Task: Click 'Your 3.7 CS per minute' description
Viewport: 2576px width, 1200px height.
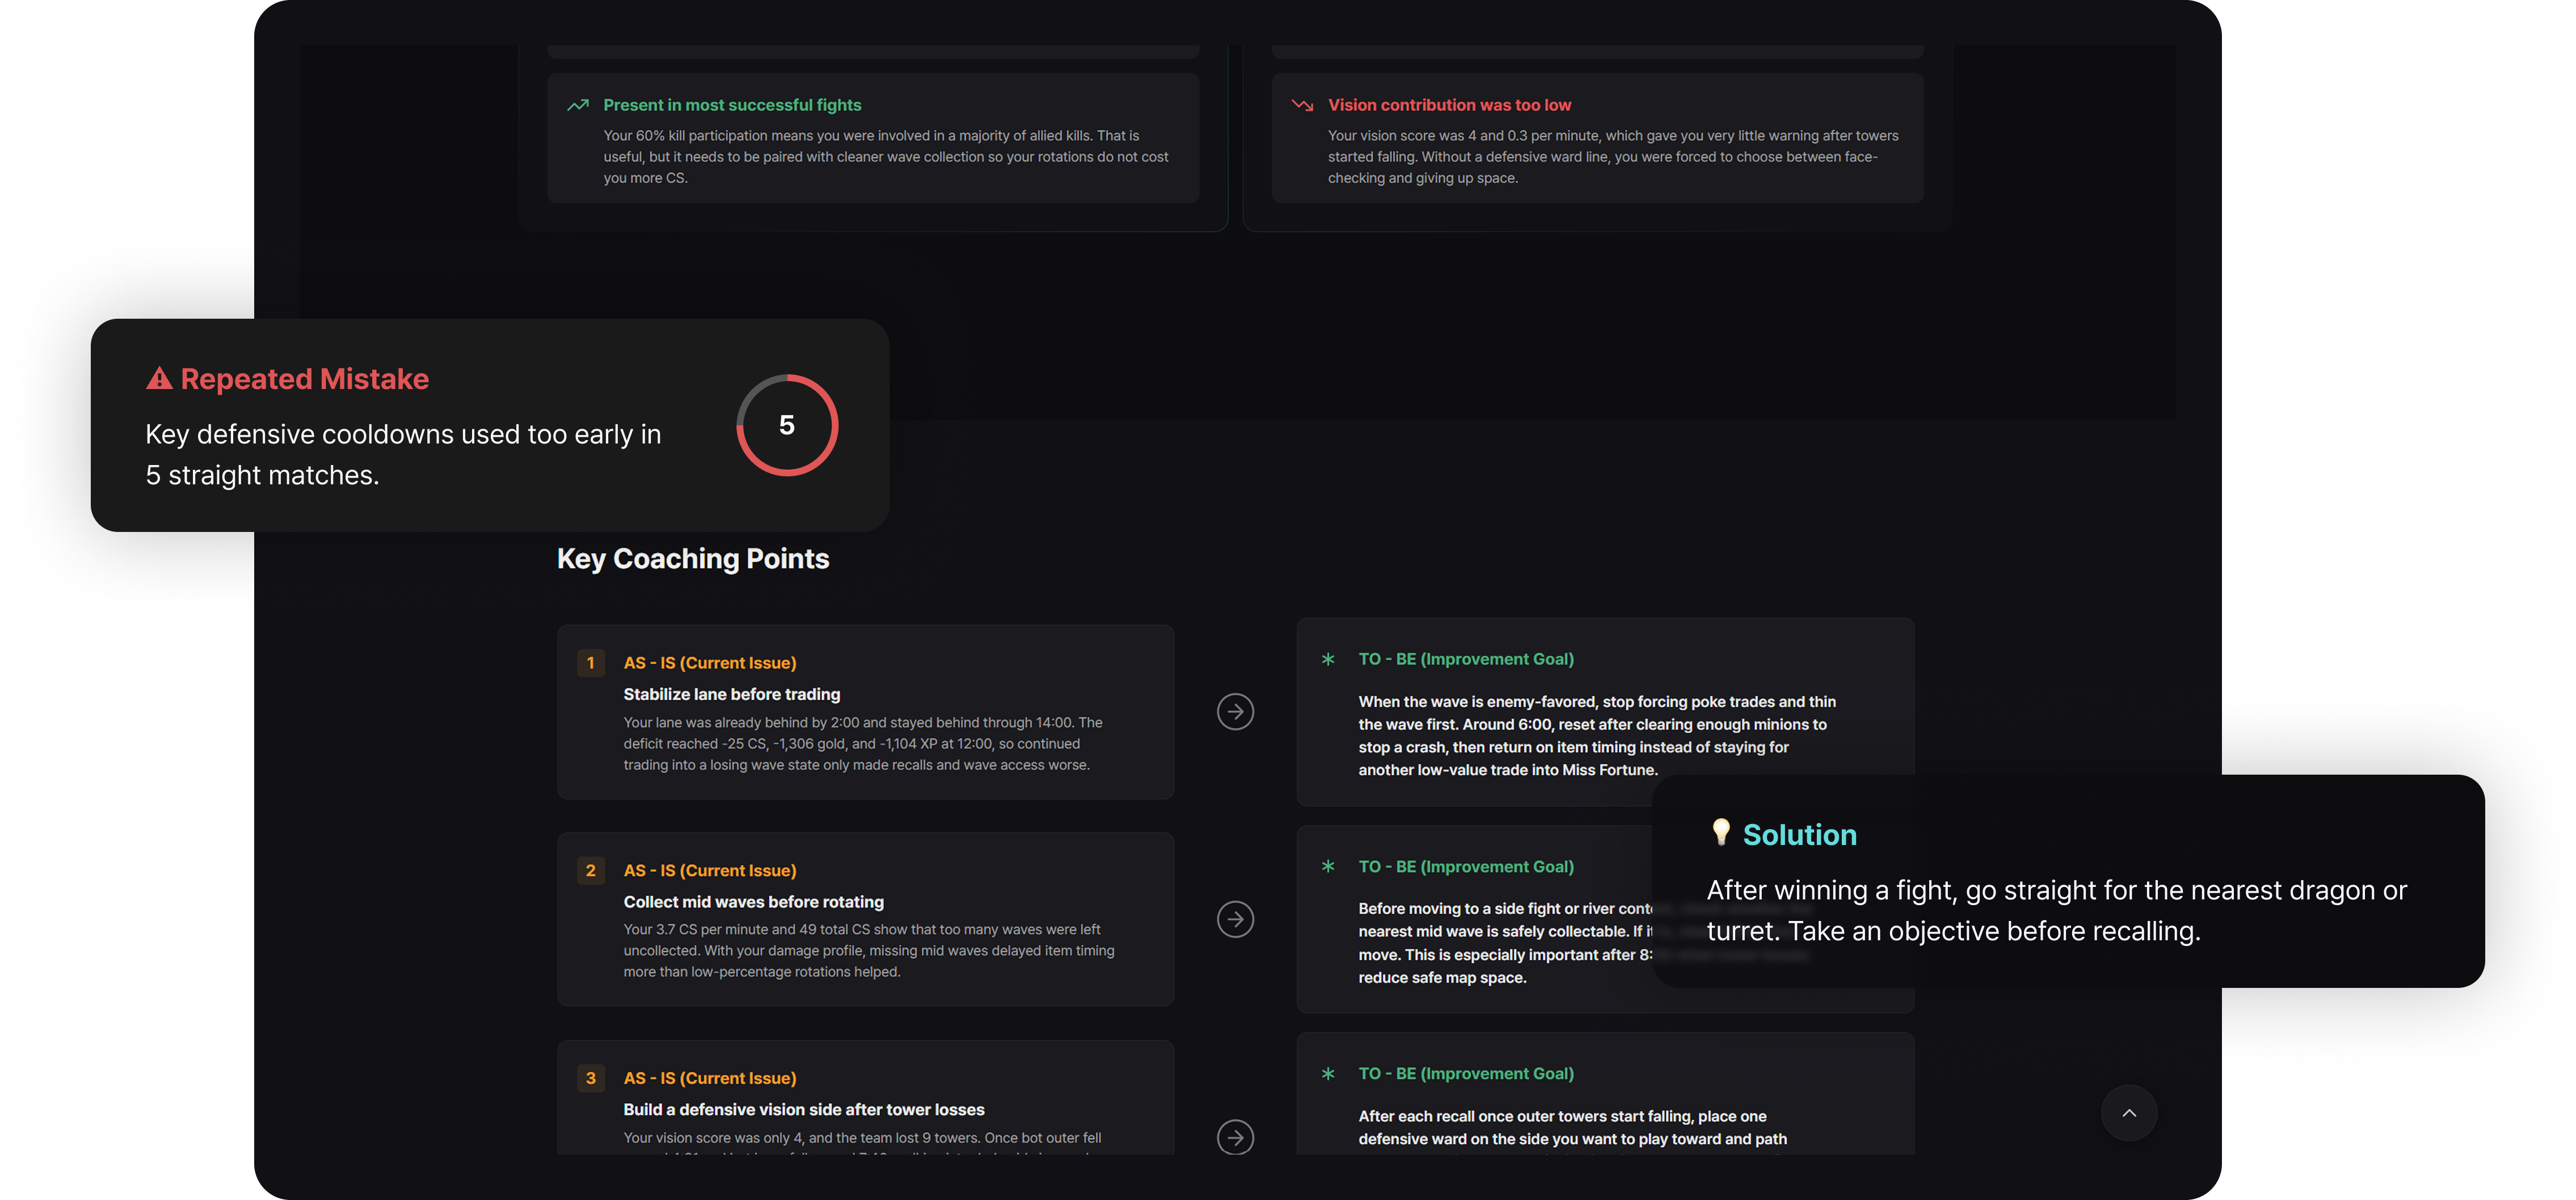Action: coord(869,950)
